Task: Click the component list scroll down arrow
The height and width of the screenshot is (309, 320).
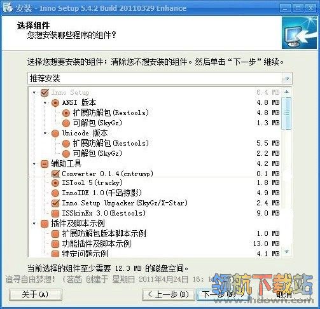Action: point(287,252)
